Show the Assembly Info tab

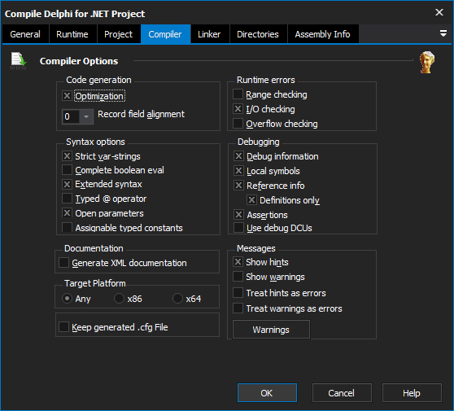(322, 34)
